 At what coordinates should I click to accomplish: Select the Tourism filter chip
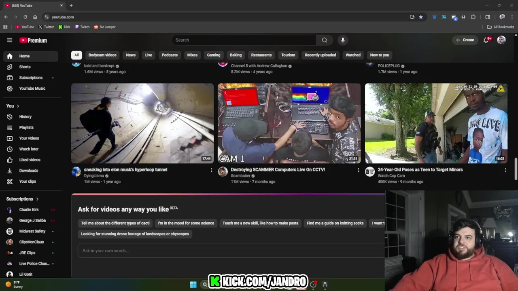(288, 55)
